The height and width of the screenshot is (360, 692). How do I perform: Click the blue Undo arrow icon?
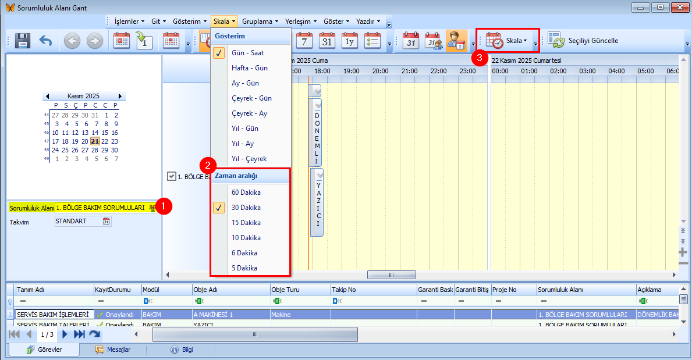pyautogui.click(x=45, y=41)
